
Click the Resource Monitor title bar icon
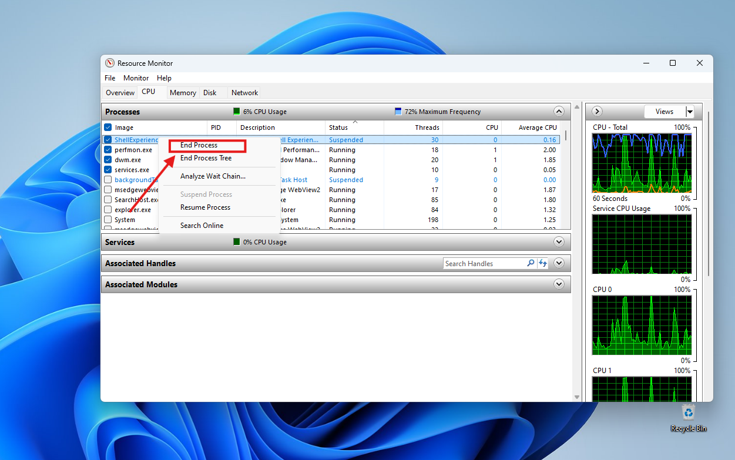[x=110, y=63]
